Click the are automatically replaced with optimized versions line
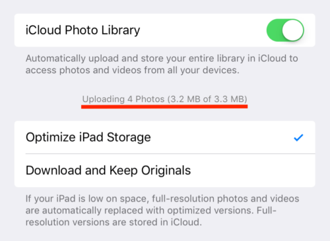The height and width of the screenshot is (241, 330). tap(151, 211)
